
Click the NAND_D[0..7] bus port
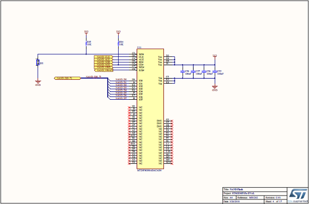pos(67,78)
